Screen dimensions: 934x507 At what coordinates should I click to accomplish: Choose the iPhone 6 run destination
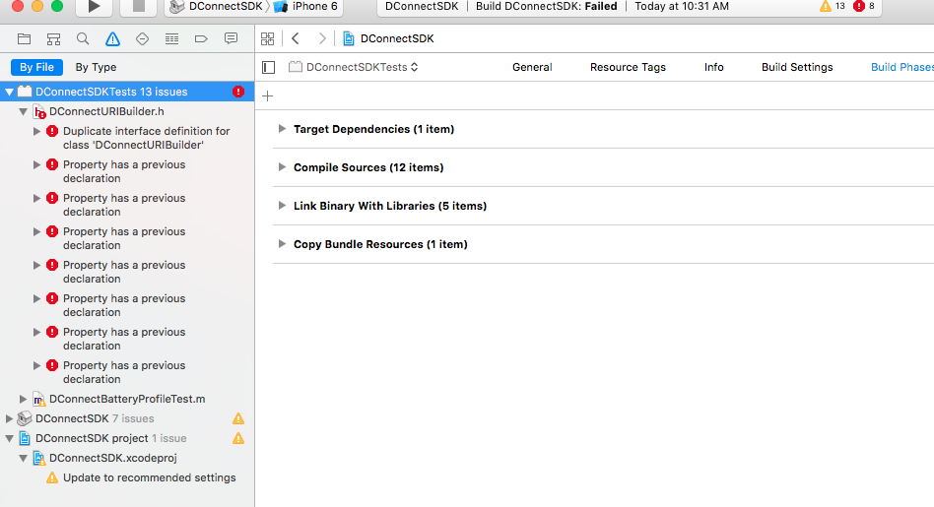coord(306,7)
